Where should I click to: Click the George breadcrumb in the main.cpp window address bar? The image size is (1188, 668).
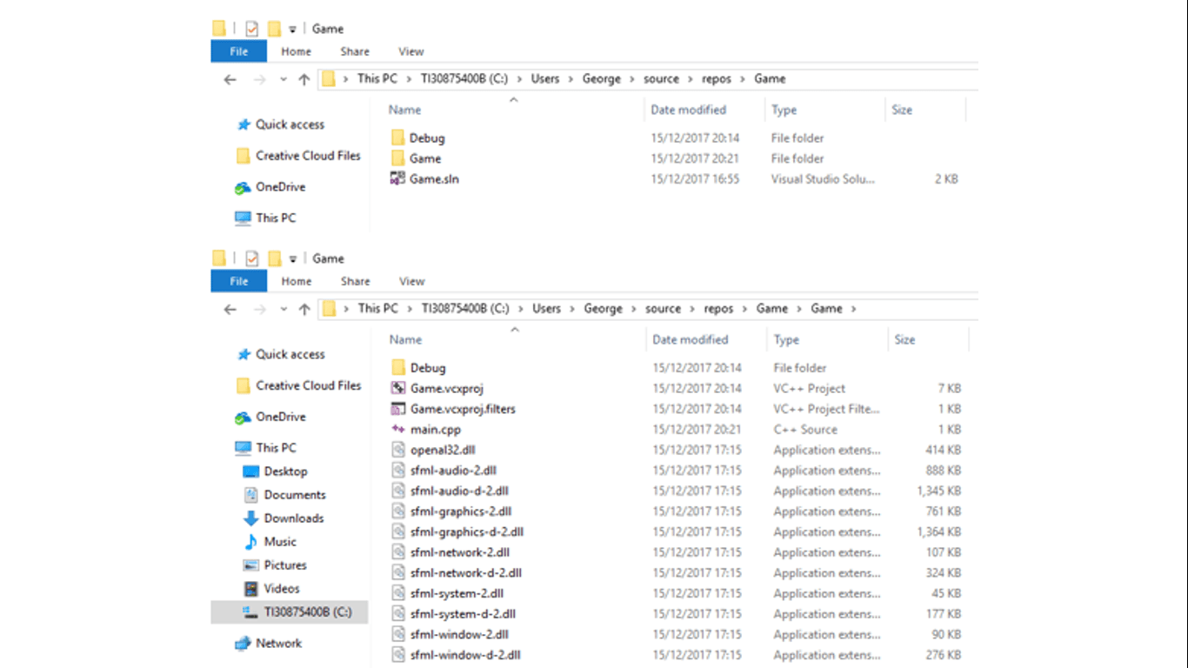tap(603, 309)
